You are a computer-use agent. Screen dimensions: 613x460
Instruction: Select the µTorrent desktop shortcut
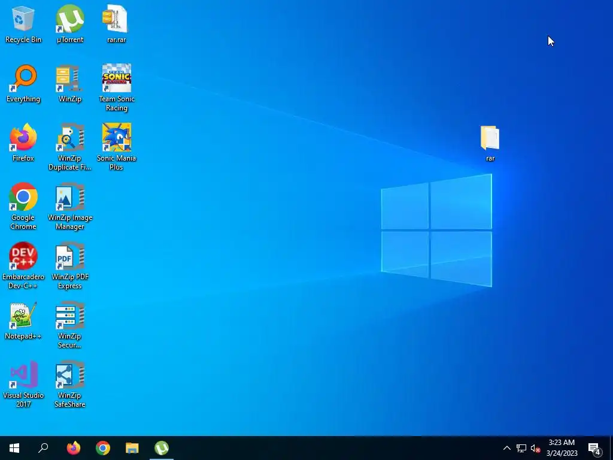click(x=69, y=24)
